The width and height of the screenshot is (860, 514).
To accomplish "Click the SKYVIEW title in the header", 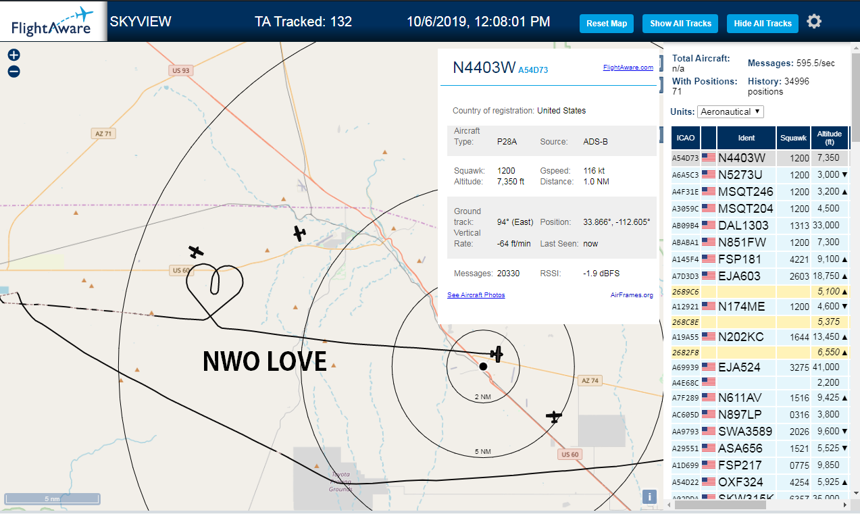I will pos(141,22).
